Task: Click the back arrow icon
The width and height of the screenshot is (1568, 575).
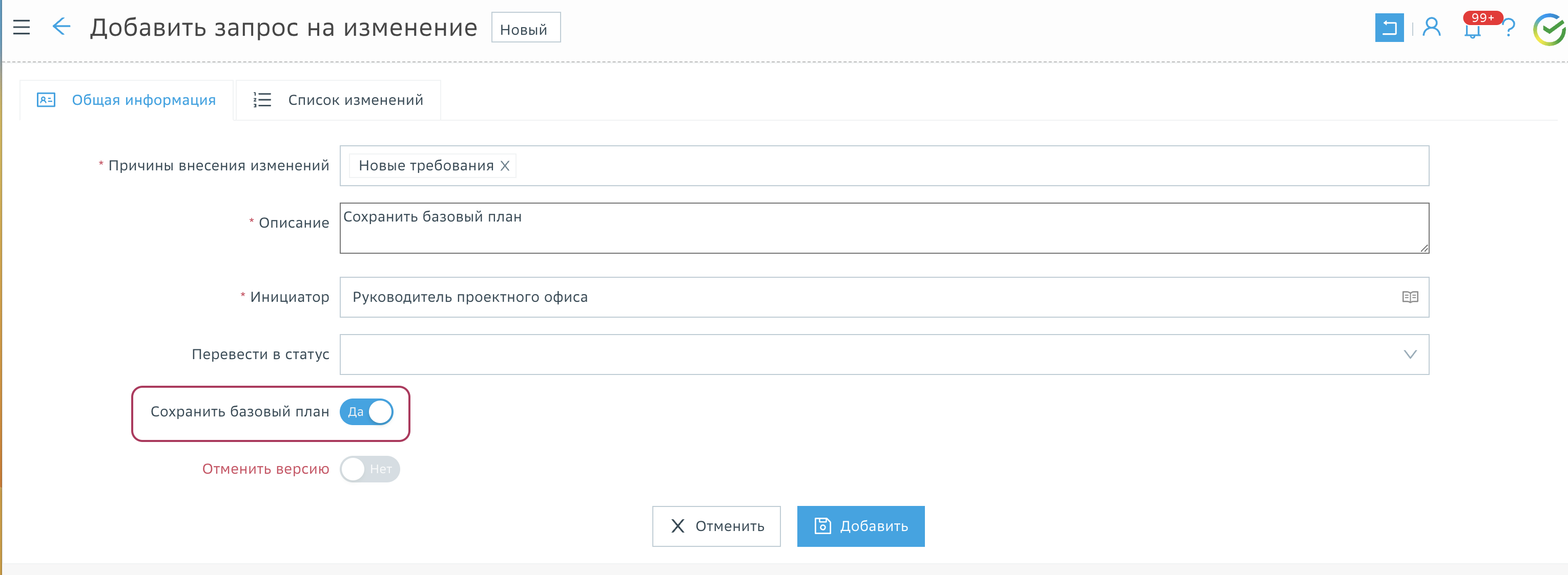Action: [61, 27]
